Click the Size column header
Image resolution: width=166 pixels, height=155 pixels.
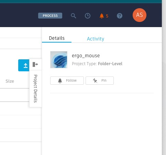click(x=10, y=81)
